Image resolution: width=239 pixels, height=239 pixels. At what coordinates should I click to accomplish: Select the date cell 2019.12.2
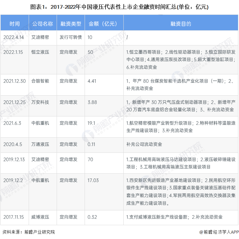(13, 180)
